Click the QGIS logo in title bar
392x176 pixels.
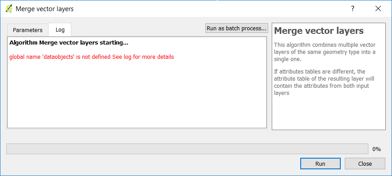click(x=9, y=9)
